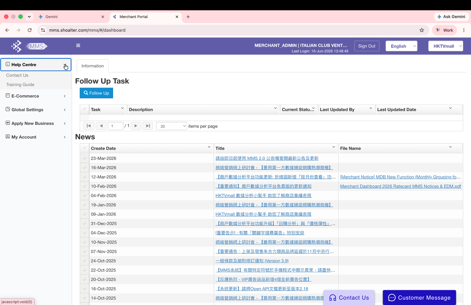
Task: Select the Information tab
Action: tap(92, 66)
